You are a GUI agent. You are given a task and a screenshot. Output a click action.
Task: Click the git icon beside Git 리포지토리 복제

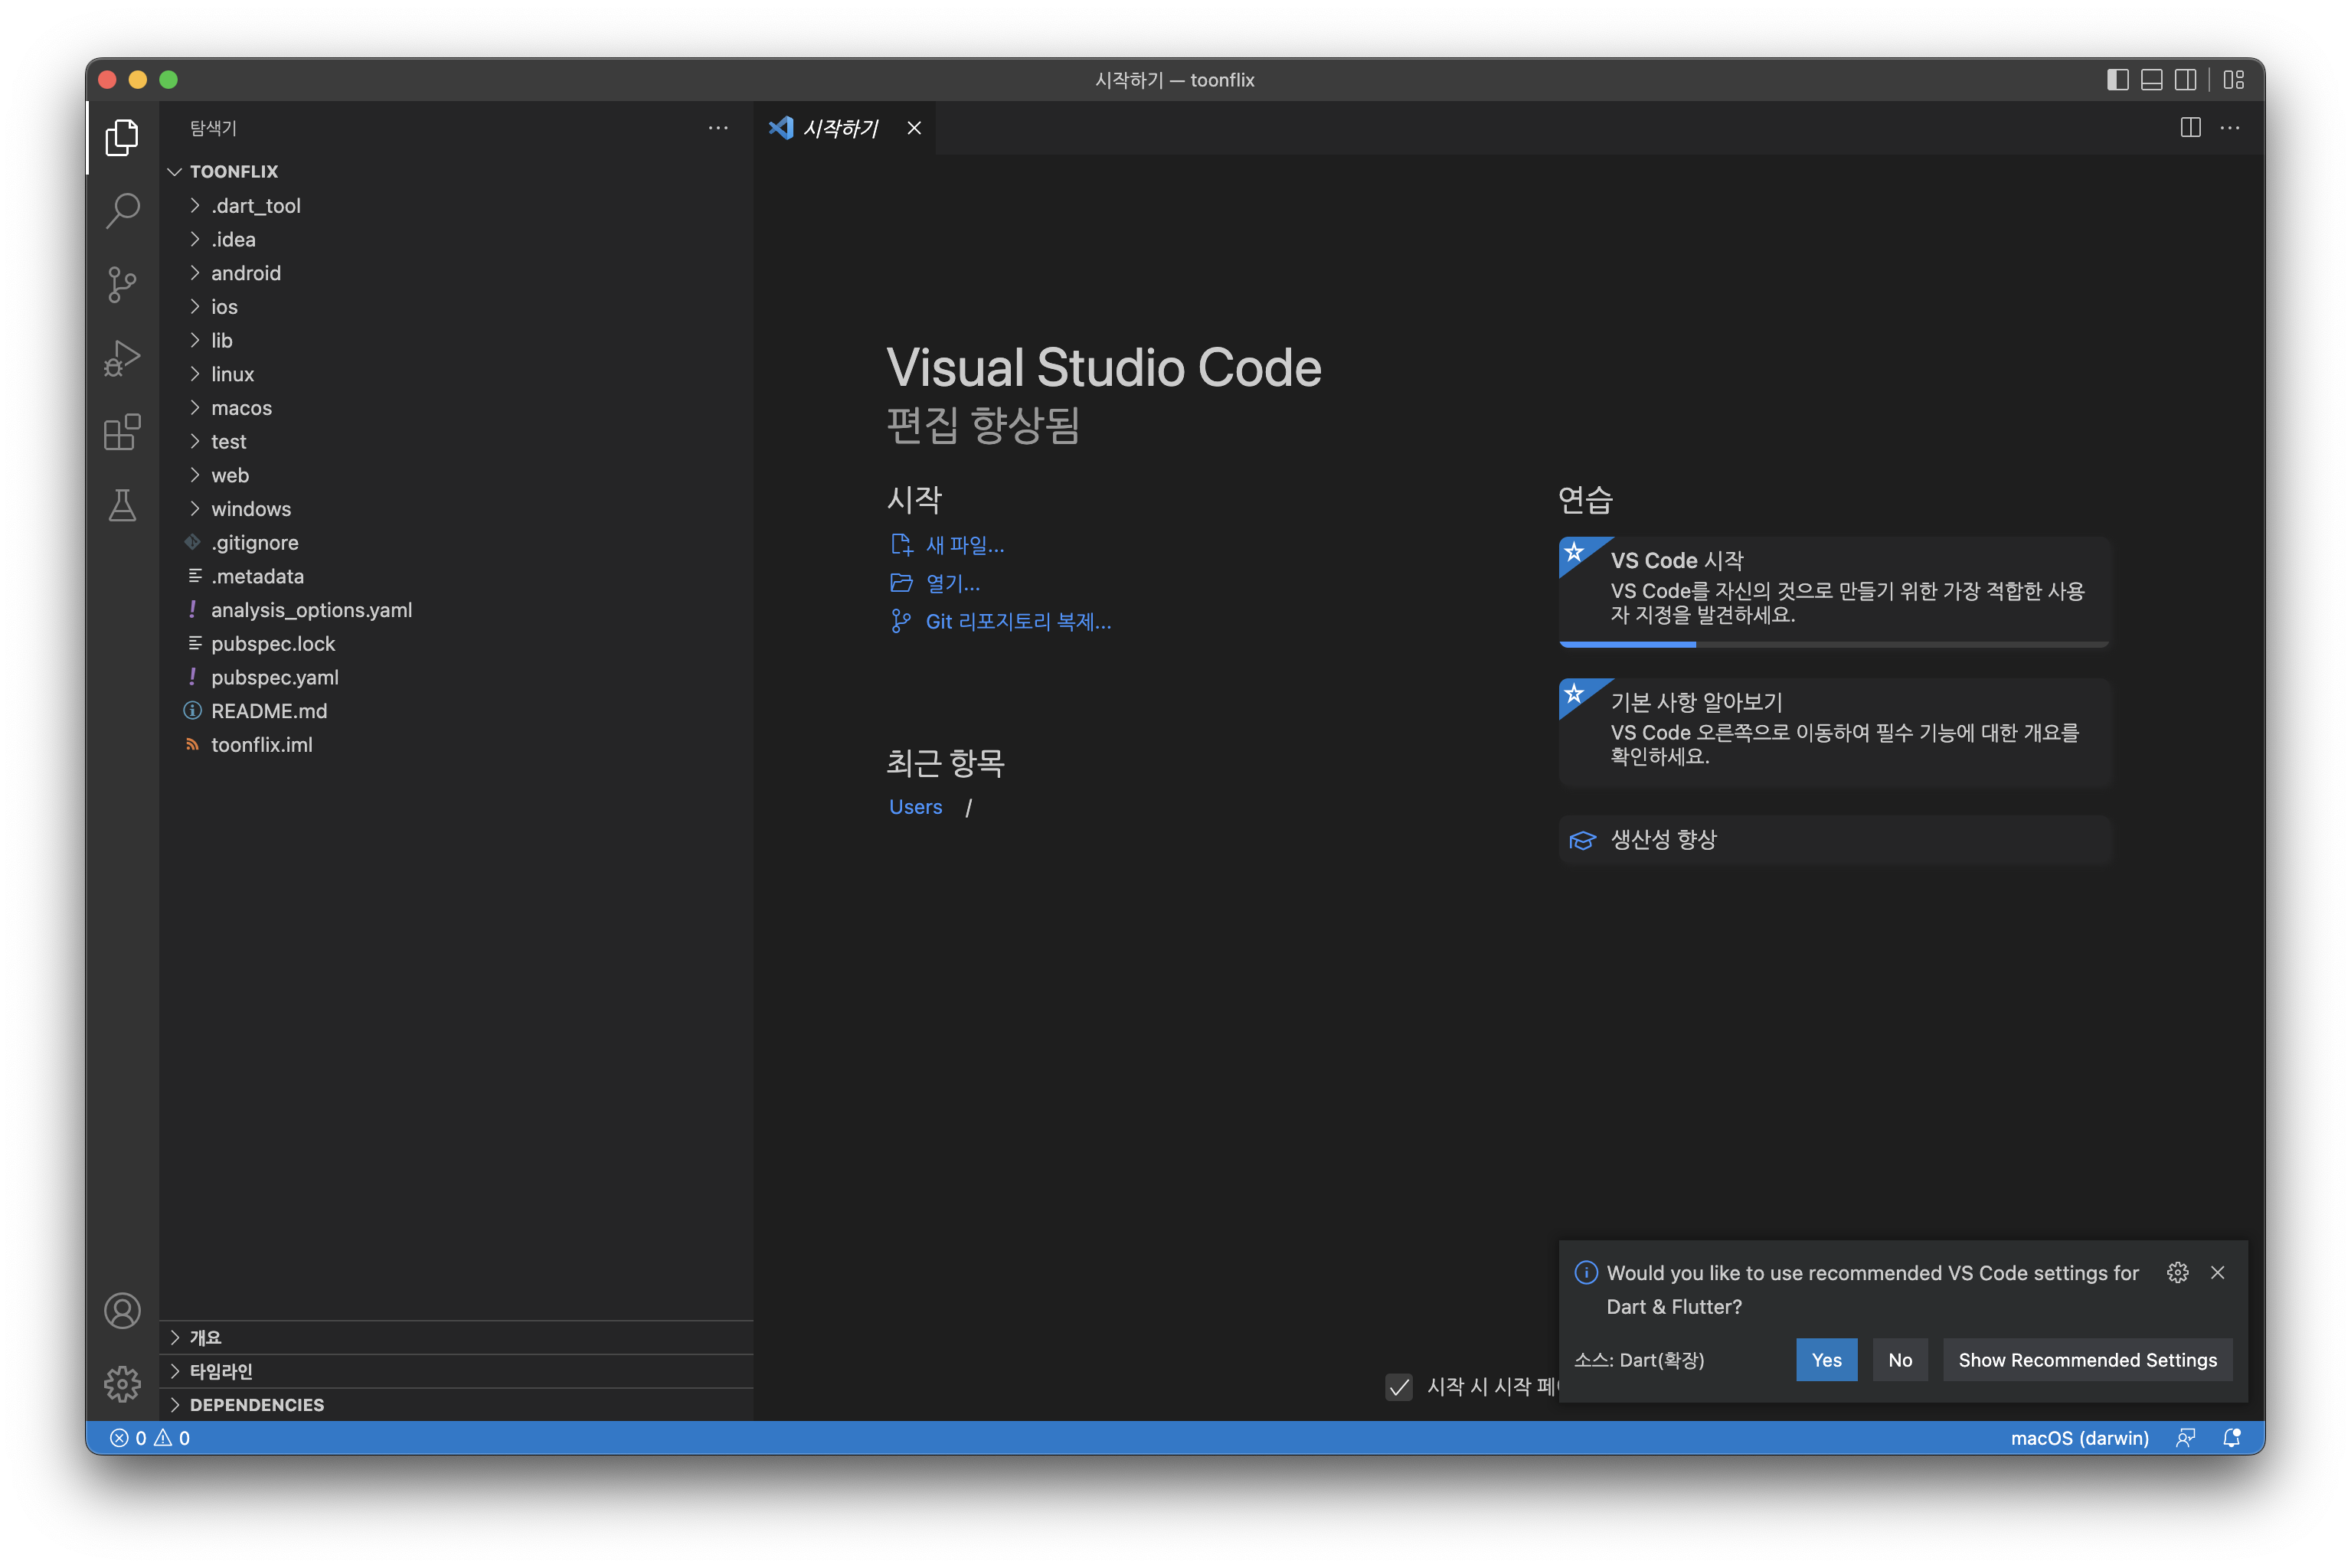click(x=901, y=621)
